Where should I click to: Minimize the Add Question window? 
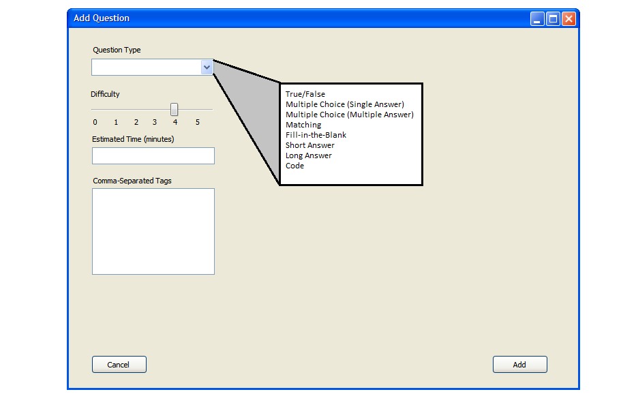(537, 19)
